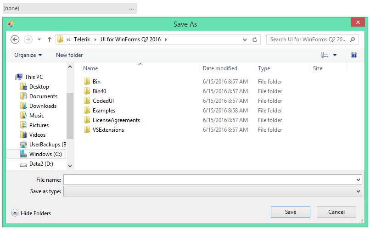The image size is (370, 229).
Task: Select the Bin folder name
Action: coord(96,82)
